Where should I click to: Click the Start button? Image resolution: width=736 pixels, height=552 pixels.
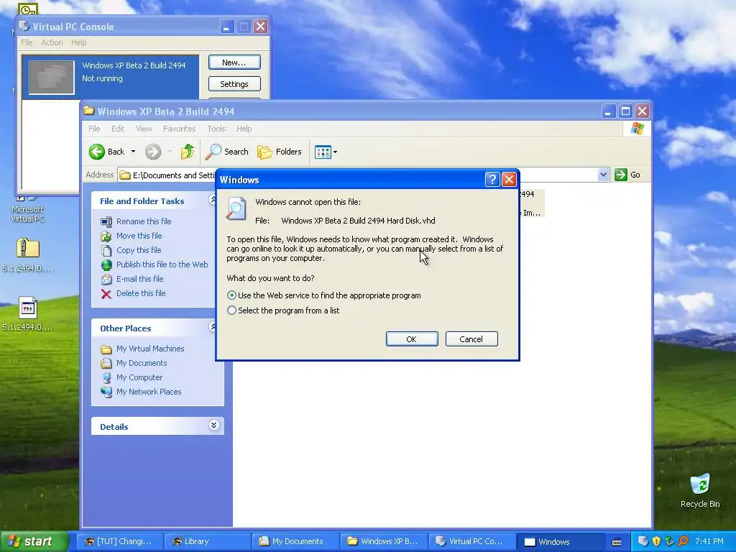pyautogui.click(x=34, y=541)
